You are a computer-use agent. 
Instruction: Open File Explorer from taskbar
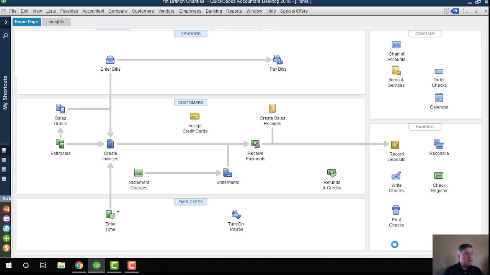pyautogui.click(x=61, y=265)
